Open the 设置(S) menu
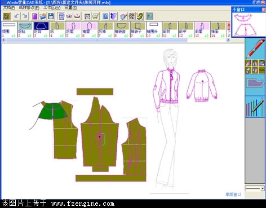The image size is (266, 208). [x=70, y=8]
